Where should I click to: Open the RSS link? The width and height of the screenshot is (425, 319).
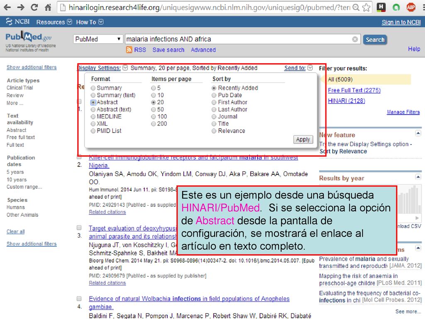pos(140,50)
